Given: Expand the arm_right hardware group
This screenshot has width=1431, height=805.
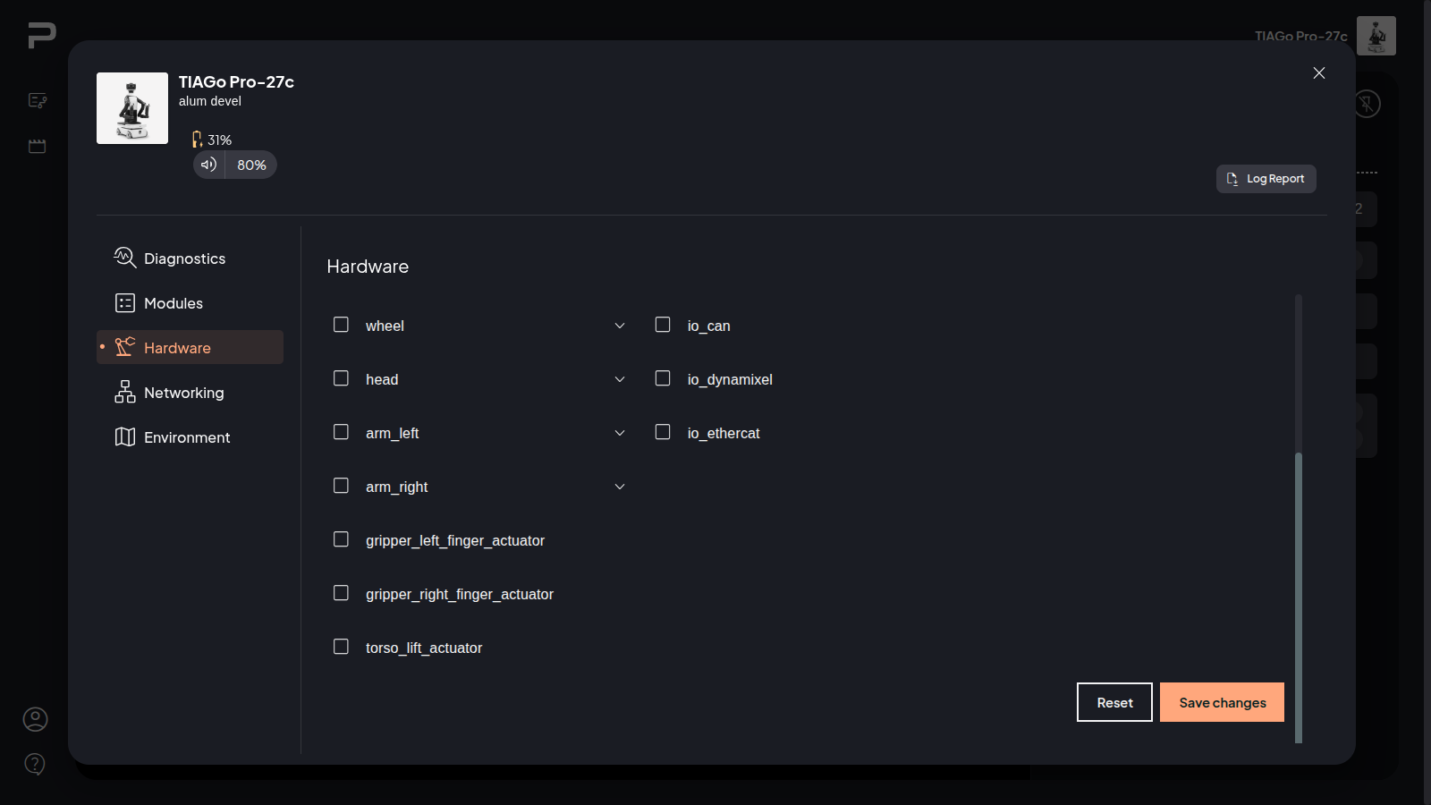Looking at the screenshot, I should (x=620, y=487).
